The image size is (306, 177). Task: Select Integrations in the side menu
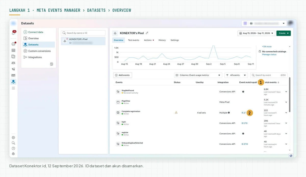[39, 57]
